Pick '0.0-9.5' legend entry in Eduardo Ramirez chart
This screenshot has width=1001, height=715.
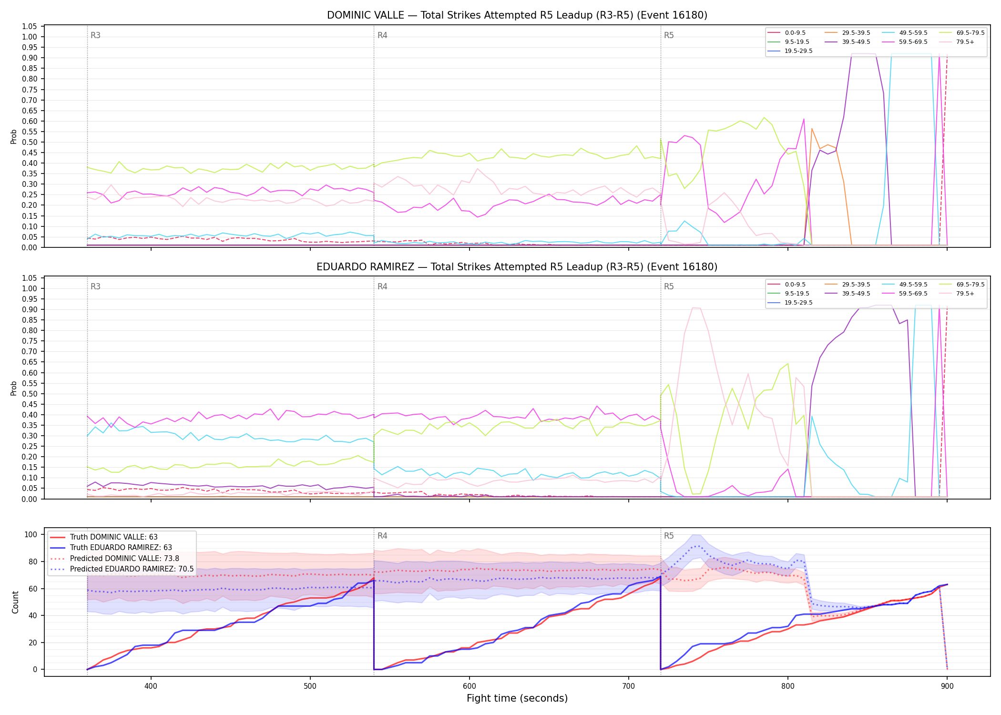[787, 285]
